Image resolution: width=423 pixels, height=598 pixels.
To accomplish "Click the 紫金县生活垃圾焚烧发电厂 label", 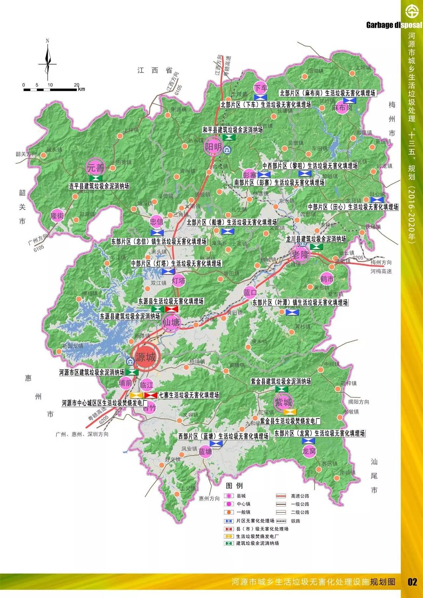I will pos(290,421).
